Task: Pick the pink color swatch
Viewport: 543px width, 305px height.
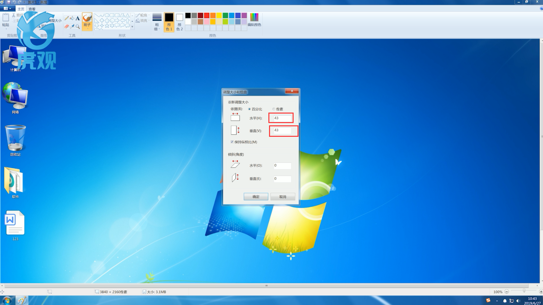Action: point(207,22)
